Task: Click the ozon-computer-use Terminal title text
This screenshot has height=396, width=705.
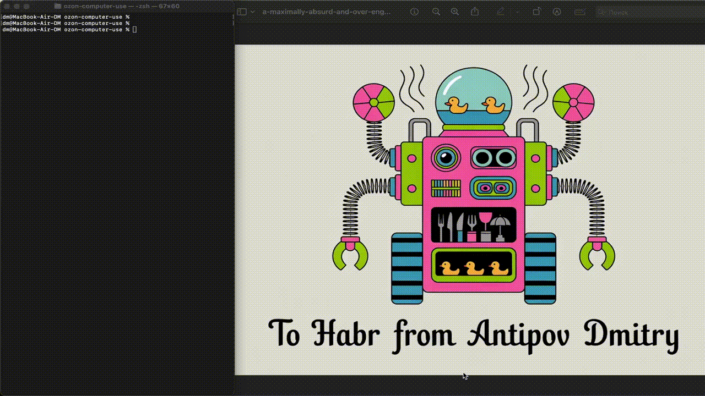Action: click(95, 6)
